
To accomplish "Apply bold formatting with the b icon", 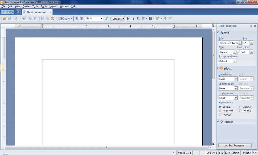I will [128, 19].
